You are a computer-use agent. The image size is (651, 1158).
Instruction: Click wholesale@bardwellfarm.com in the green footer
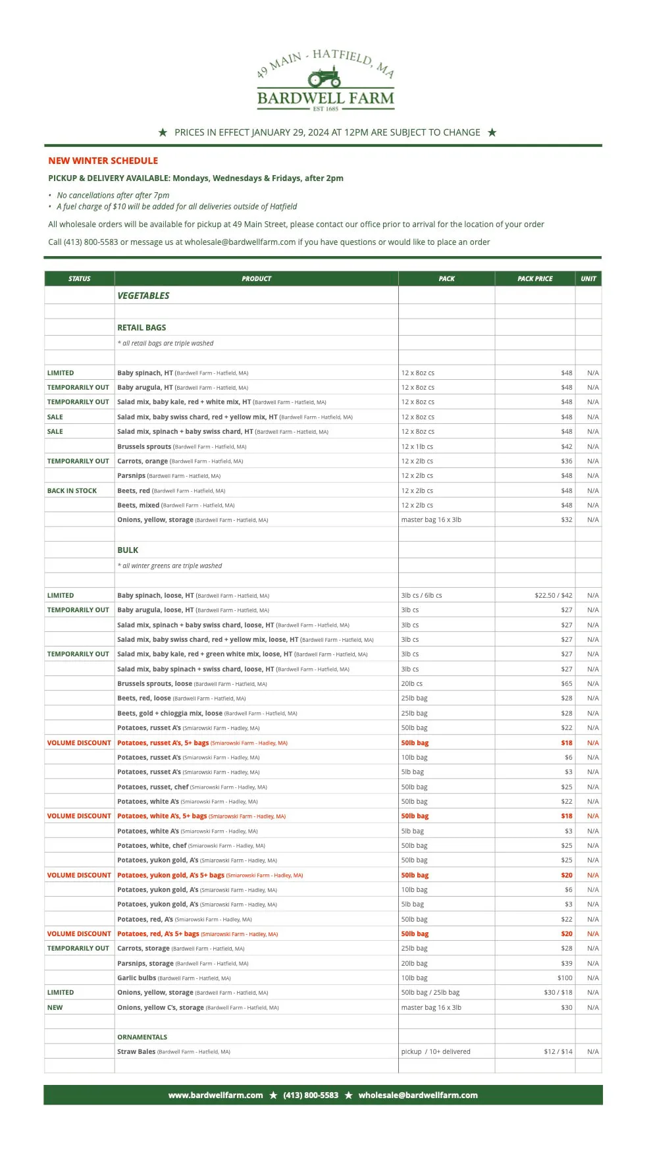coord(418,1095)
